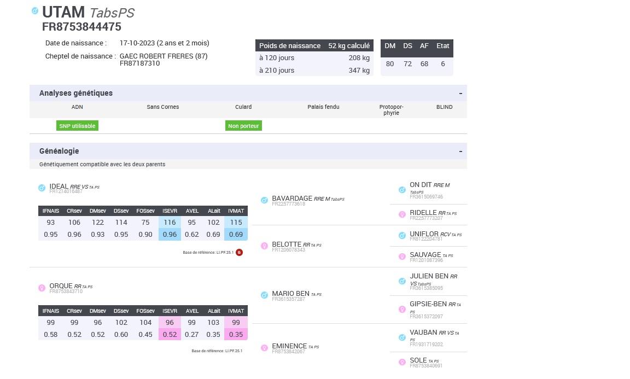630x379 pixels.
Task: Click the male icon beside MARIO BEN
Action: [264, 295]
